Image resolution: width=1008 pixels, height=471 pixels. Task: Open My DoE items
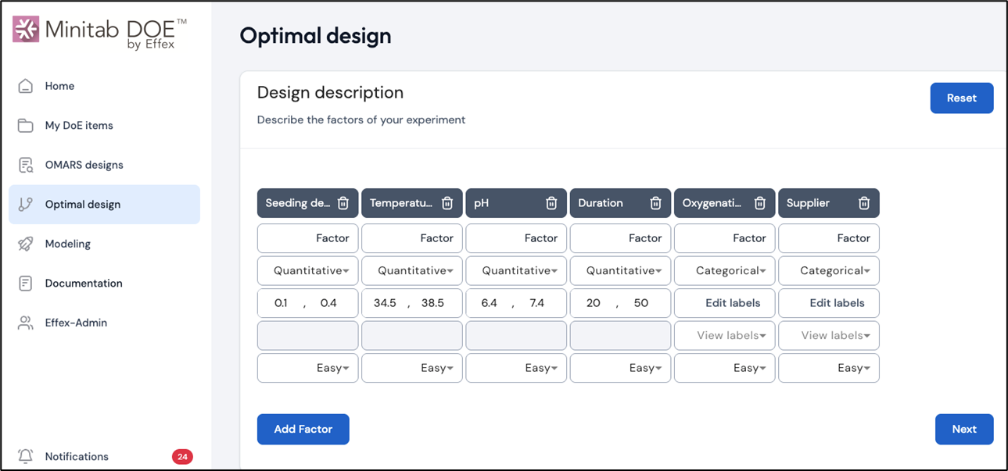point(104,125)
